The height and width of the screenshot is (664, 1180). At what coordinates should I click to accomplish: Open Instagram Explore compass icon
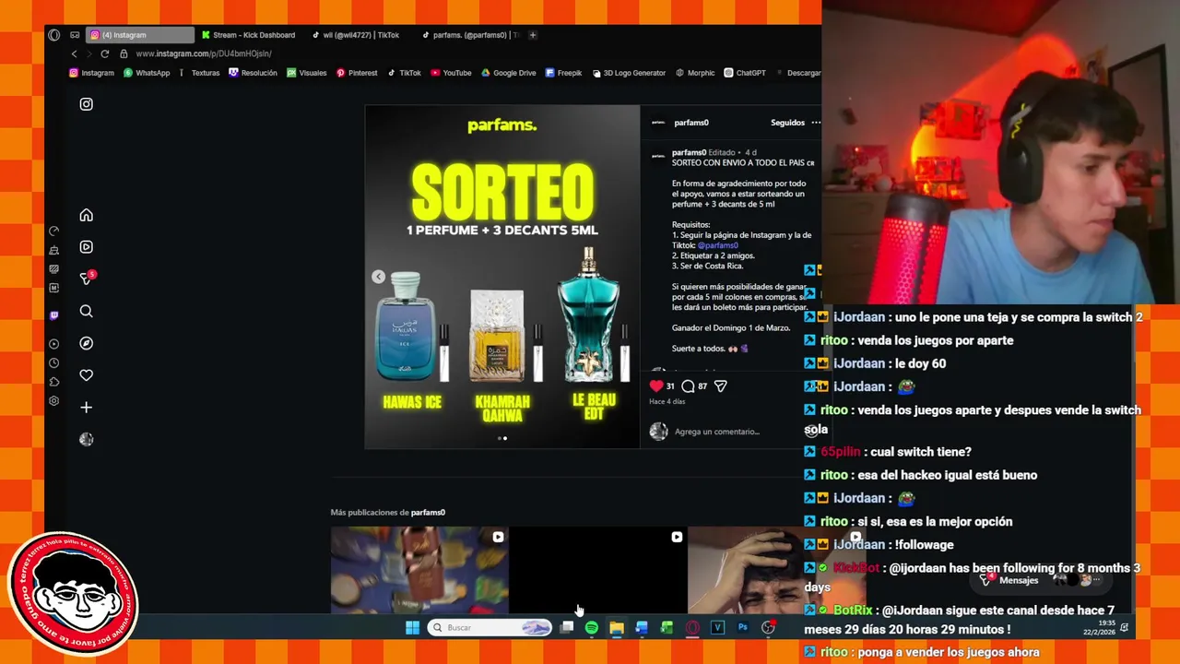tap(86, 343)
